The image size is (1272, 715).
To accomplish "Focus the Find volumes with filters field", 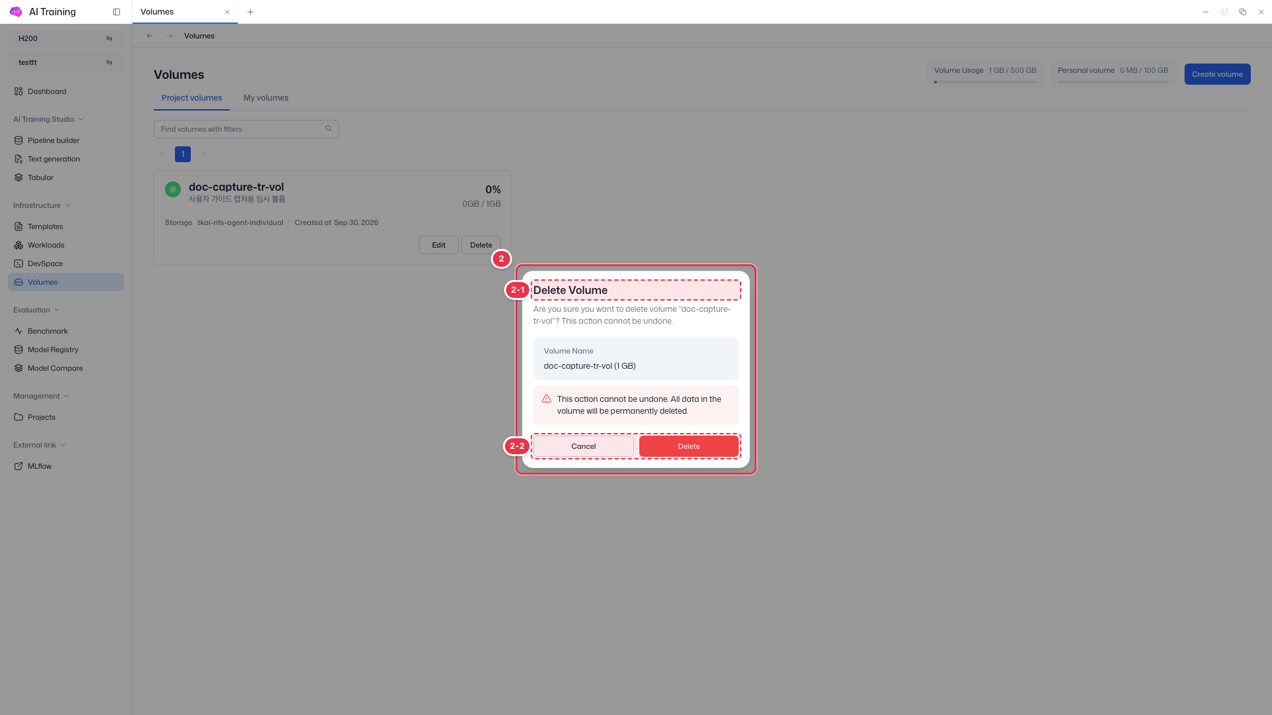I will click(246, 129).
